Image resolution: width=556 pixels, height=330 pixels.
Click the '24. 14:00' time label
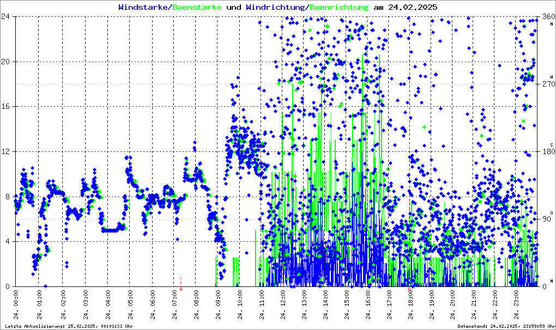[325, 304]
